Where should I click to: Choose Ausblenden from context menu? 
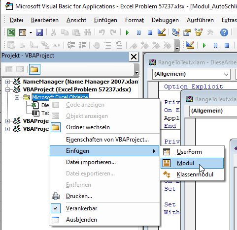tap(104, 220)
